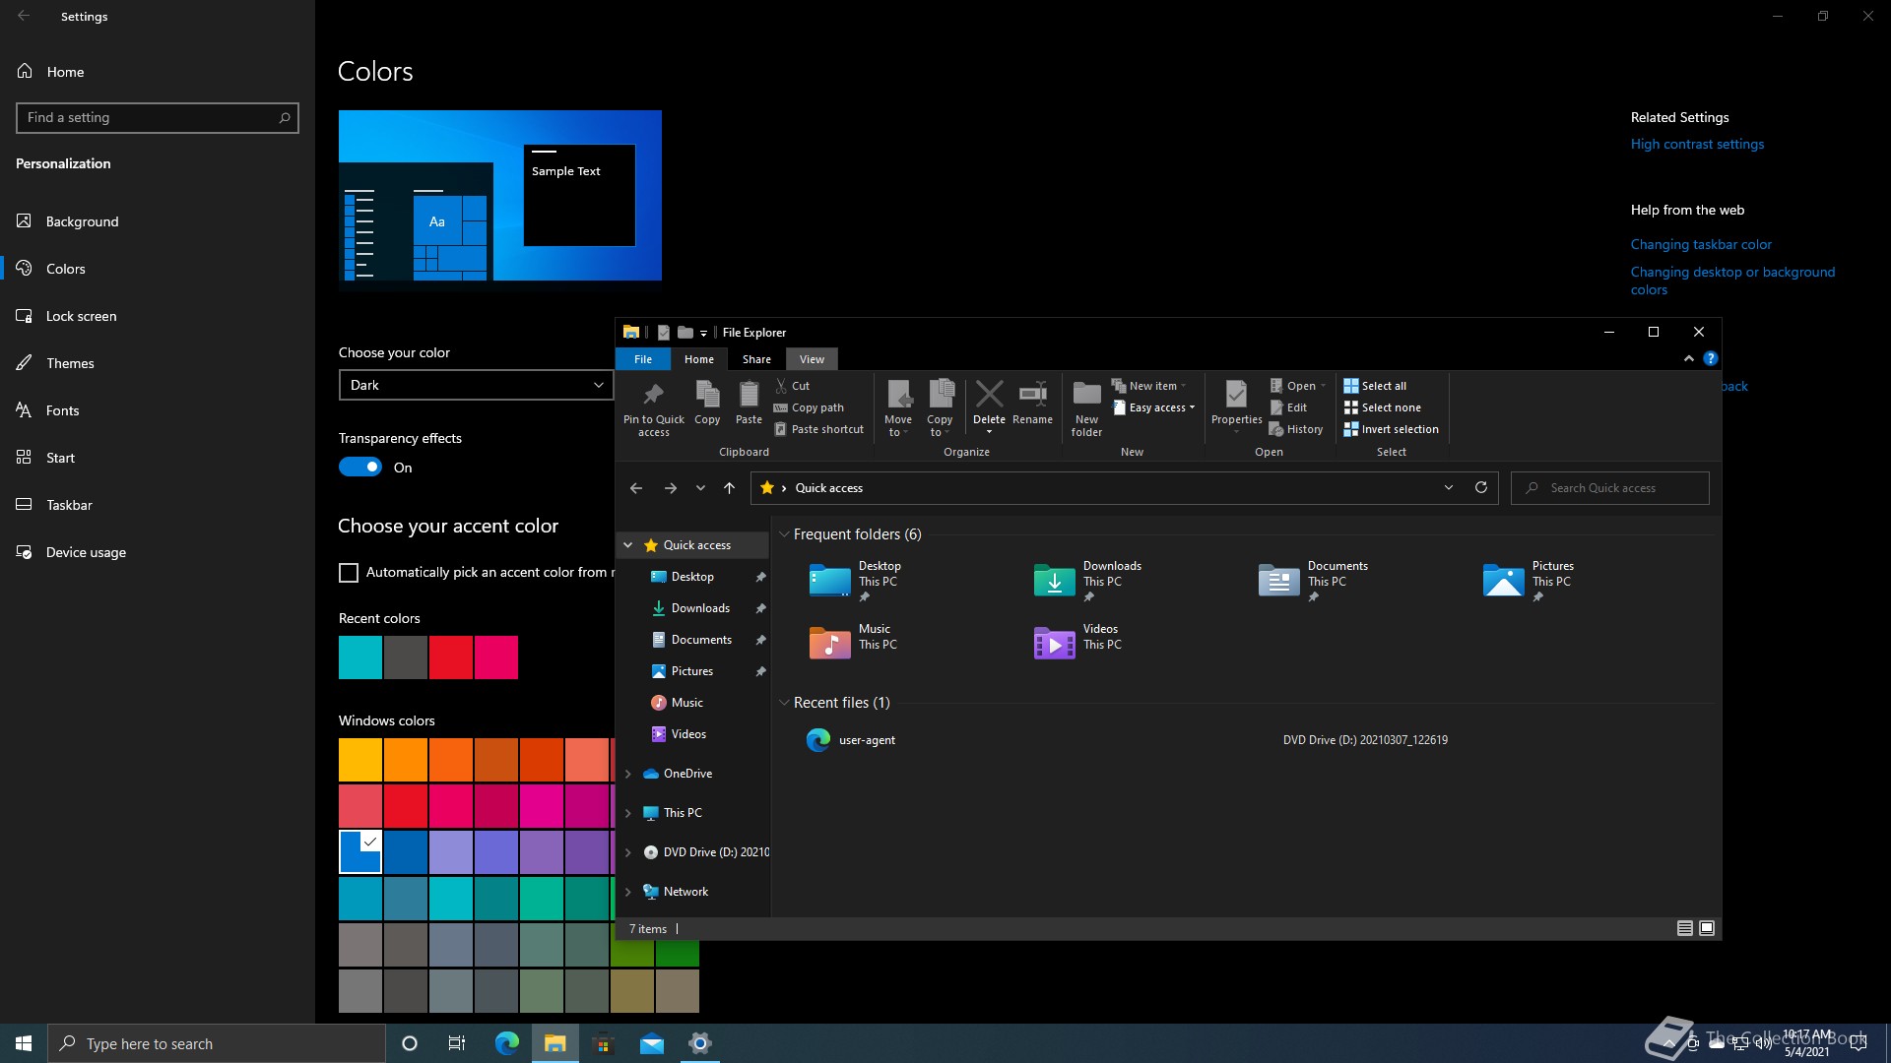The height and width of the screenshot is (1063, 1891).
Task: Open the Windows Start menu
Action: [x=24, y=1043]
